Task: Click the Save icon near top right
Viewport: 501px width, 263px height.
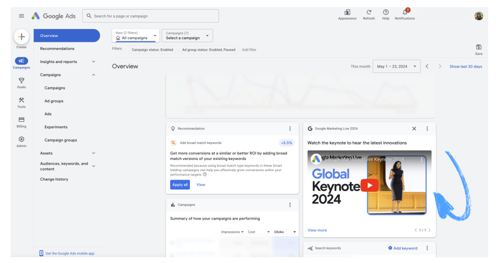Action: click(x=478, y=48)
